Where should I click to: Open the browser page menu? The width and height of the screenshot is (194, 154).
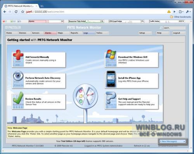tap(181, 12)
